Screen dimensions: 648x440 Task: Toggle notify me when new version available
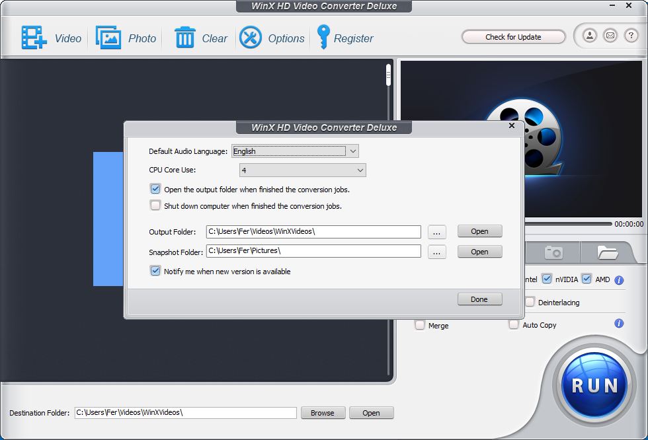pos(155,271)
